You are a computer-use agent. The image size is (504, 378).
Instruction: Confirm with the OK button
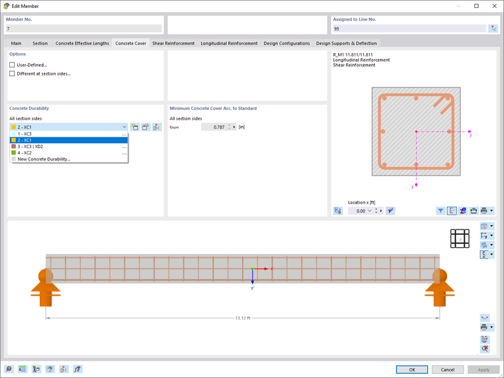412,369
